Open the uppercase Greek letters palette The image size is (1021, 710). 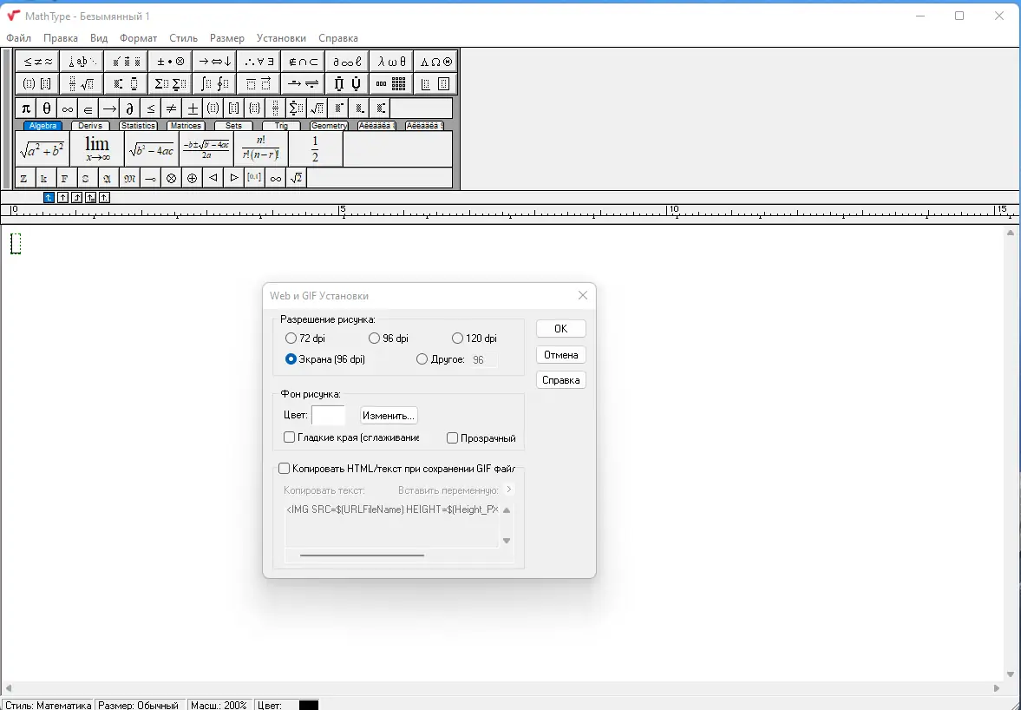coord(436,62)
